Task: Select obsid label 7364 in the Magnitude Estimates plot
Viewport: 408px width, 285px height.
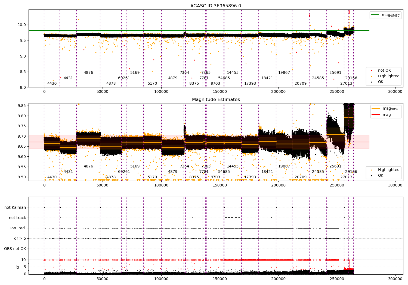Action: click(x=184, y=166)
